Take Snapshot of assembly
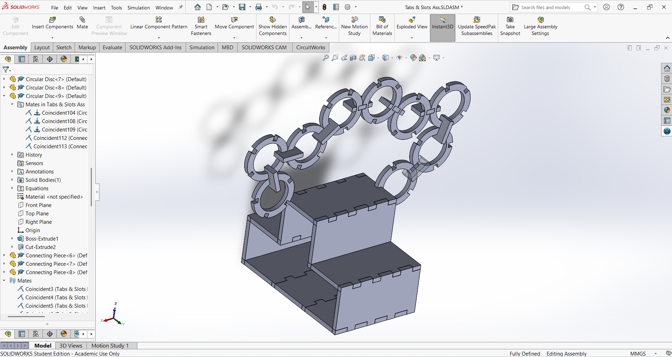 (x=510, y=26)
